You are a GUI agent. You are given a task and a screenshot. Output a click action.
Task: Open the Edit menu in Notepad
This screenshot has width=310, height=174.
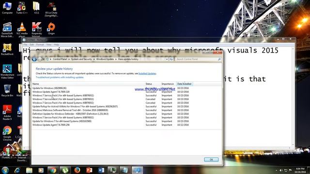coord(31,45)
